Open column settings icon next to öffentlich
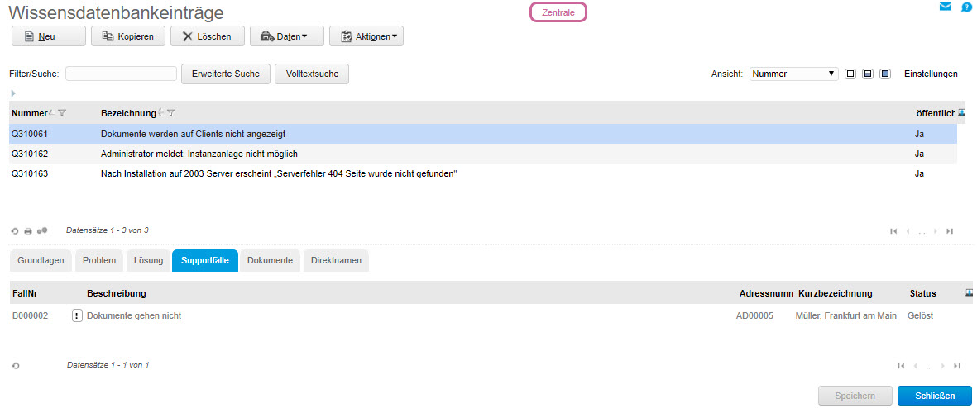The image size is (977, 408). [x=961, y=112]
